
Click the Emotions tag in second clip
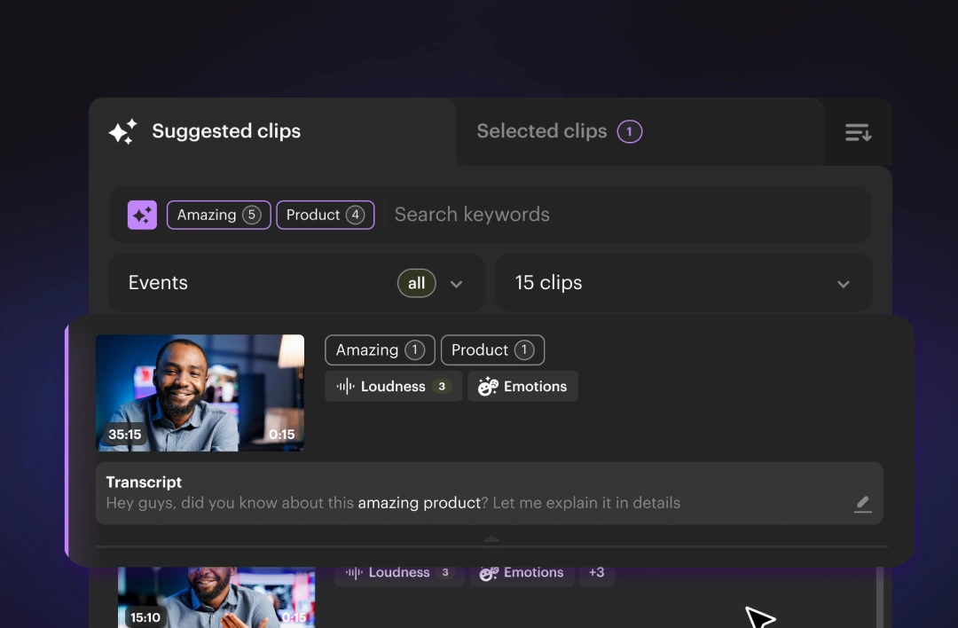[x=522, y=573]
